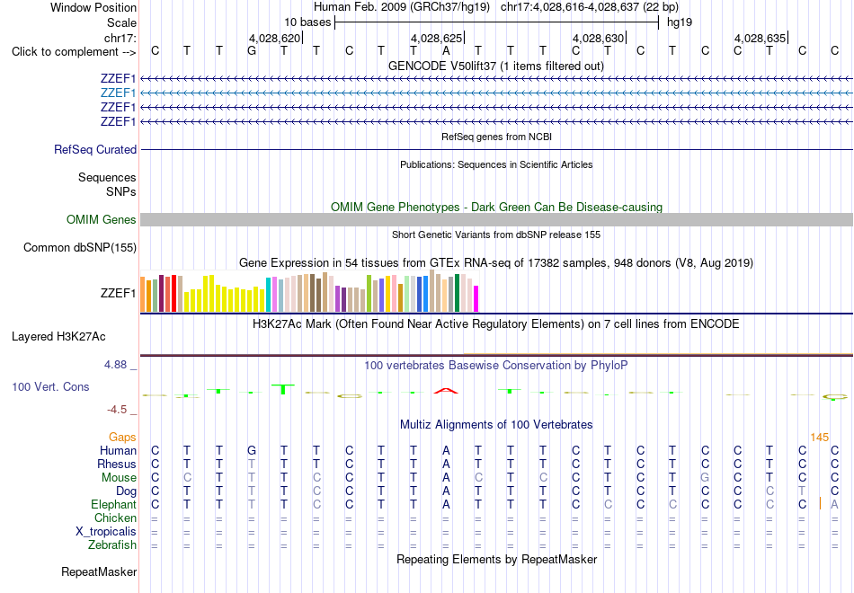
Task: Click the 'Mouse' alignment row label
Action: pyautogui.click(x=119, y=478)
